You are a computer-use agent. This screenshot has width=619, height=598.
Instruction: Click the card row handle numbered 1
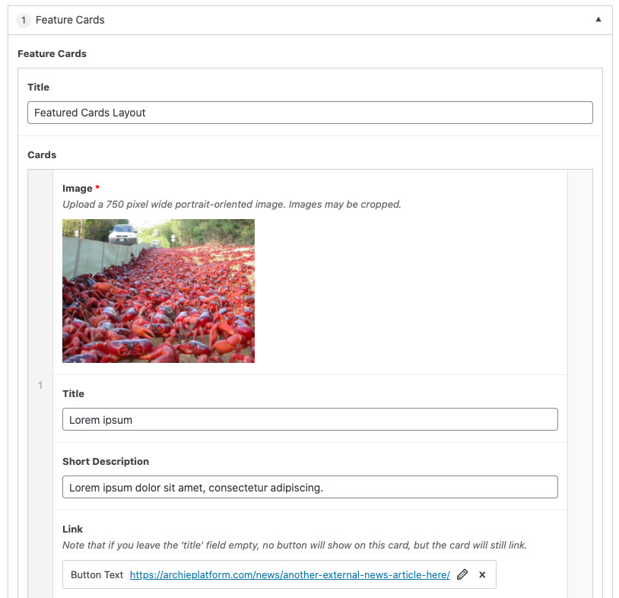pos(40,386)
